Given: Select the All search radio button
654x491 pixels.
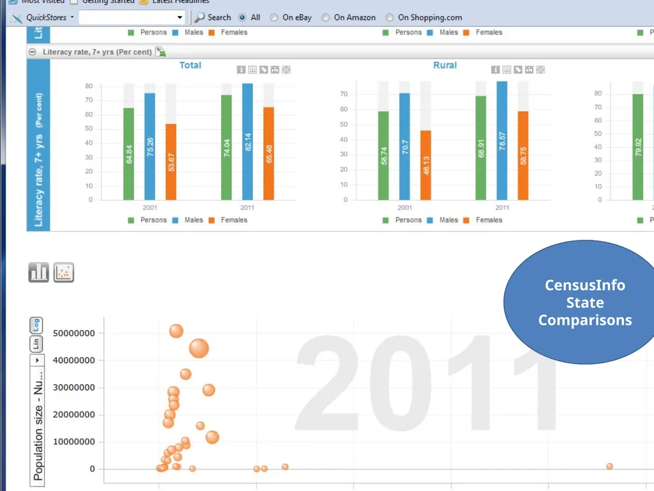Looking at the screenshot, I should point(242,17).
